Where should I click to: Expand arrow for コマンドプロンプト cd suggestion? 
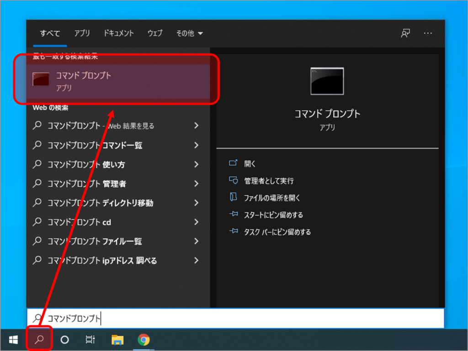coord(197,222)
